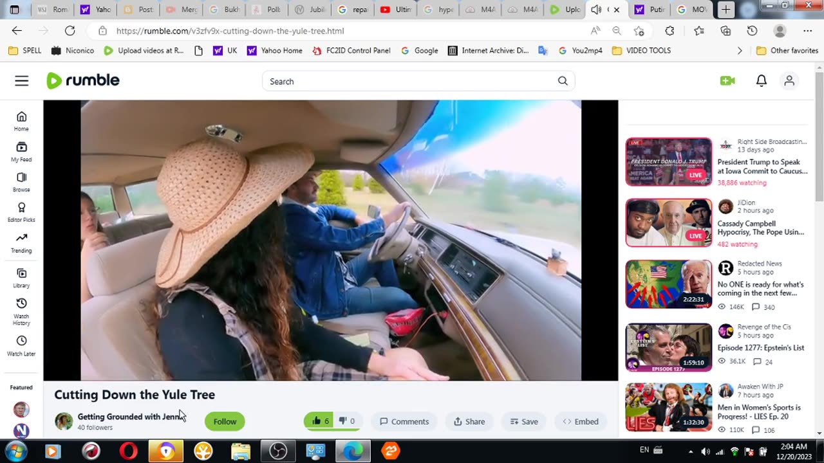This screenshot has height=463, width=824.
Task: Open Trending in the sidebar
Action: coord(21,243)
